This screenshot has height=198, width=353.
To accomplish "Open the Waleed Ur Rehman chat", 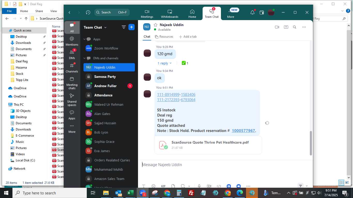I will tap(109, 104).
